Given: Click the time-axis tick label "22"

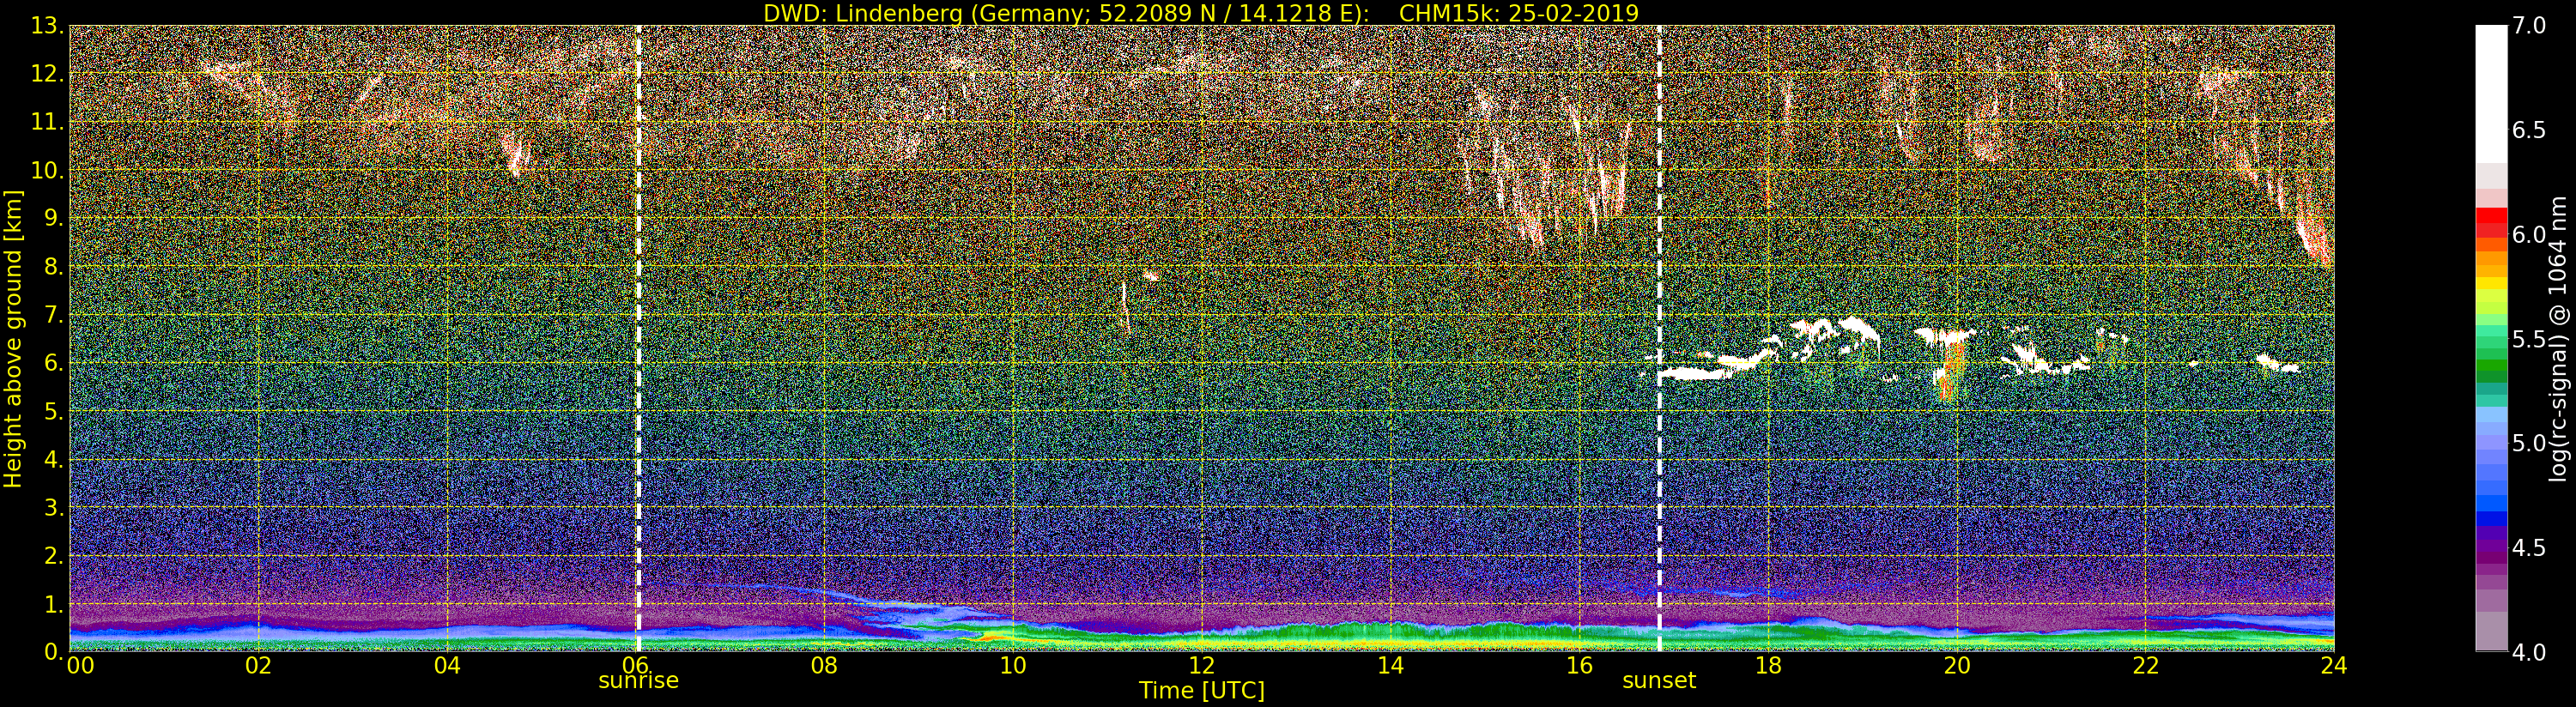Looking at the screenshot, I should (2145, 666).
